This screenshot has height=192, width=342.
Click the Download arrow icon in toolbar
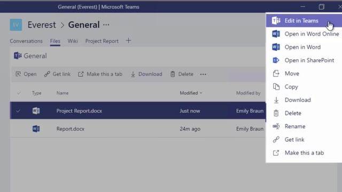click(x=133, y=74)
